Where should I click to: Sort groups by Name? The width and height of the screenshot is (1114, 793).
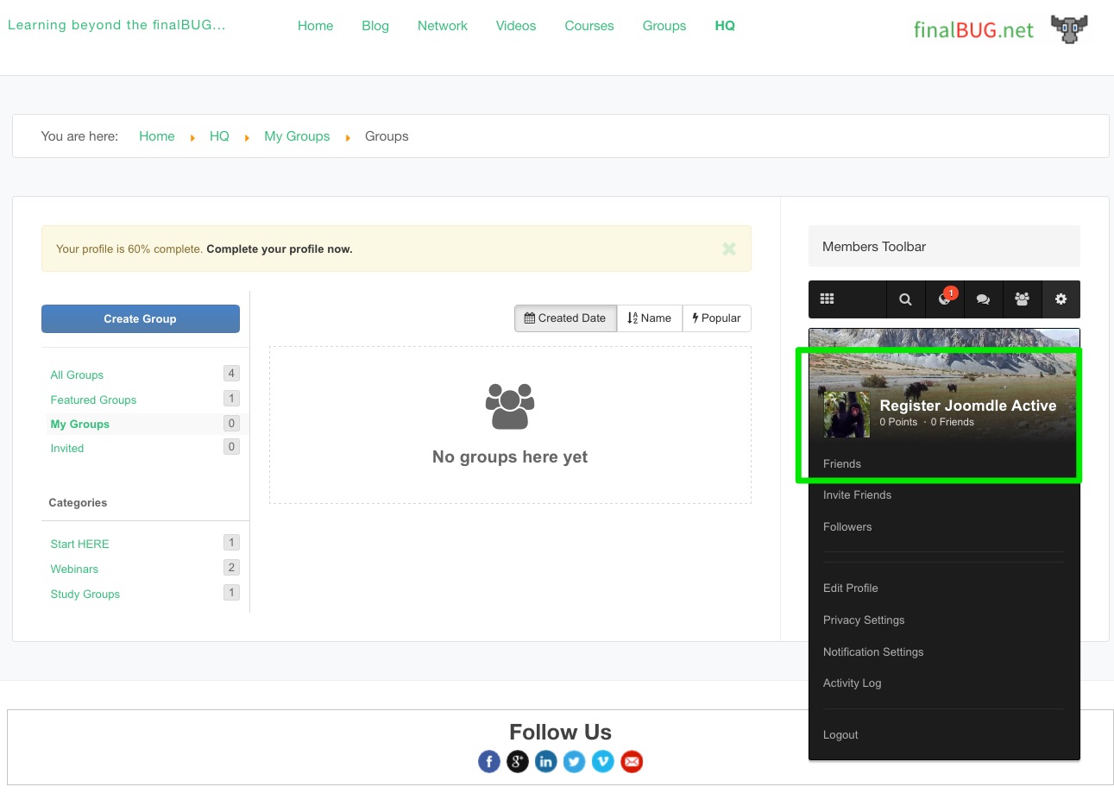(649, 318)
